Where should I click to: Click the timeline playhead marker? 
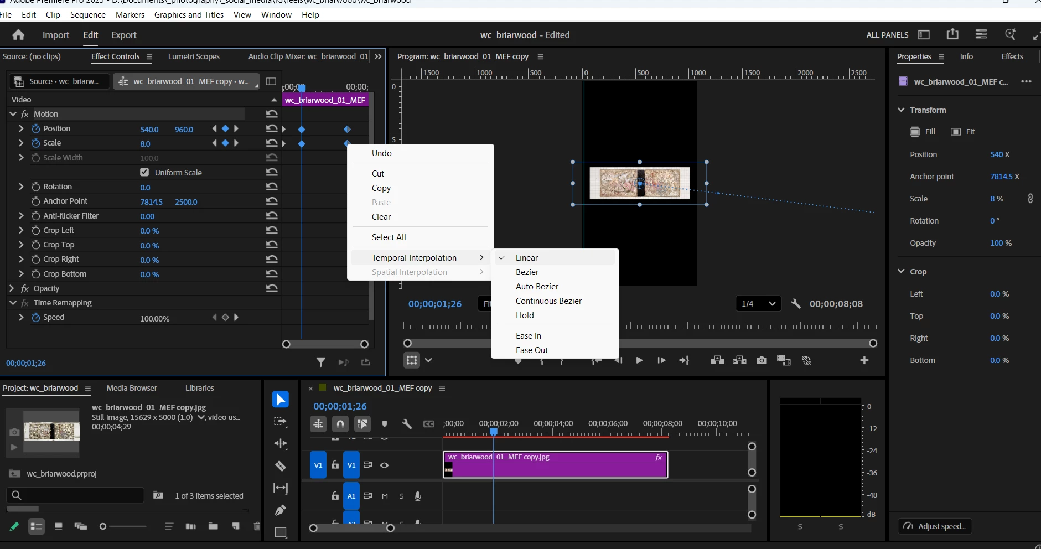coord(494,432)
